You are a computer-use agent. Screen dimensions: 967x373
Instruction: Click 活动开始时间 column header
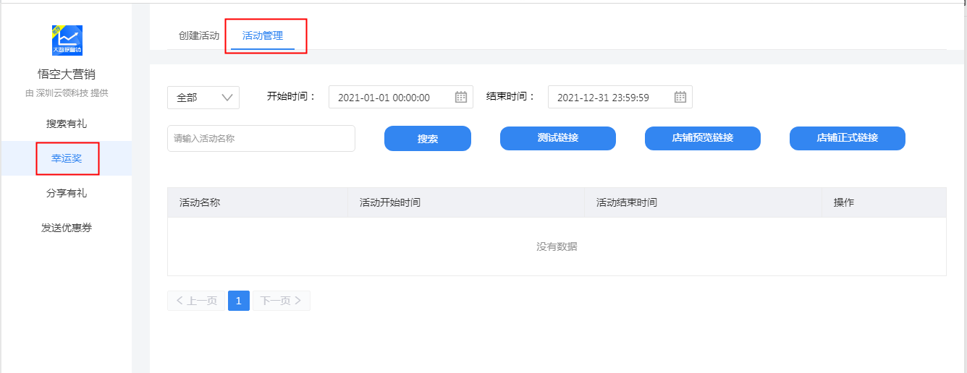pyautogui.click(x=466, y=202)
